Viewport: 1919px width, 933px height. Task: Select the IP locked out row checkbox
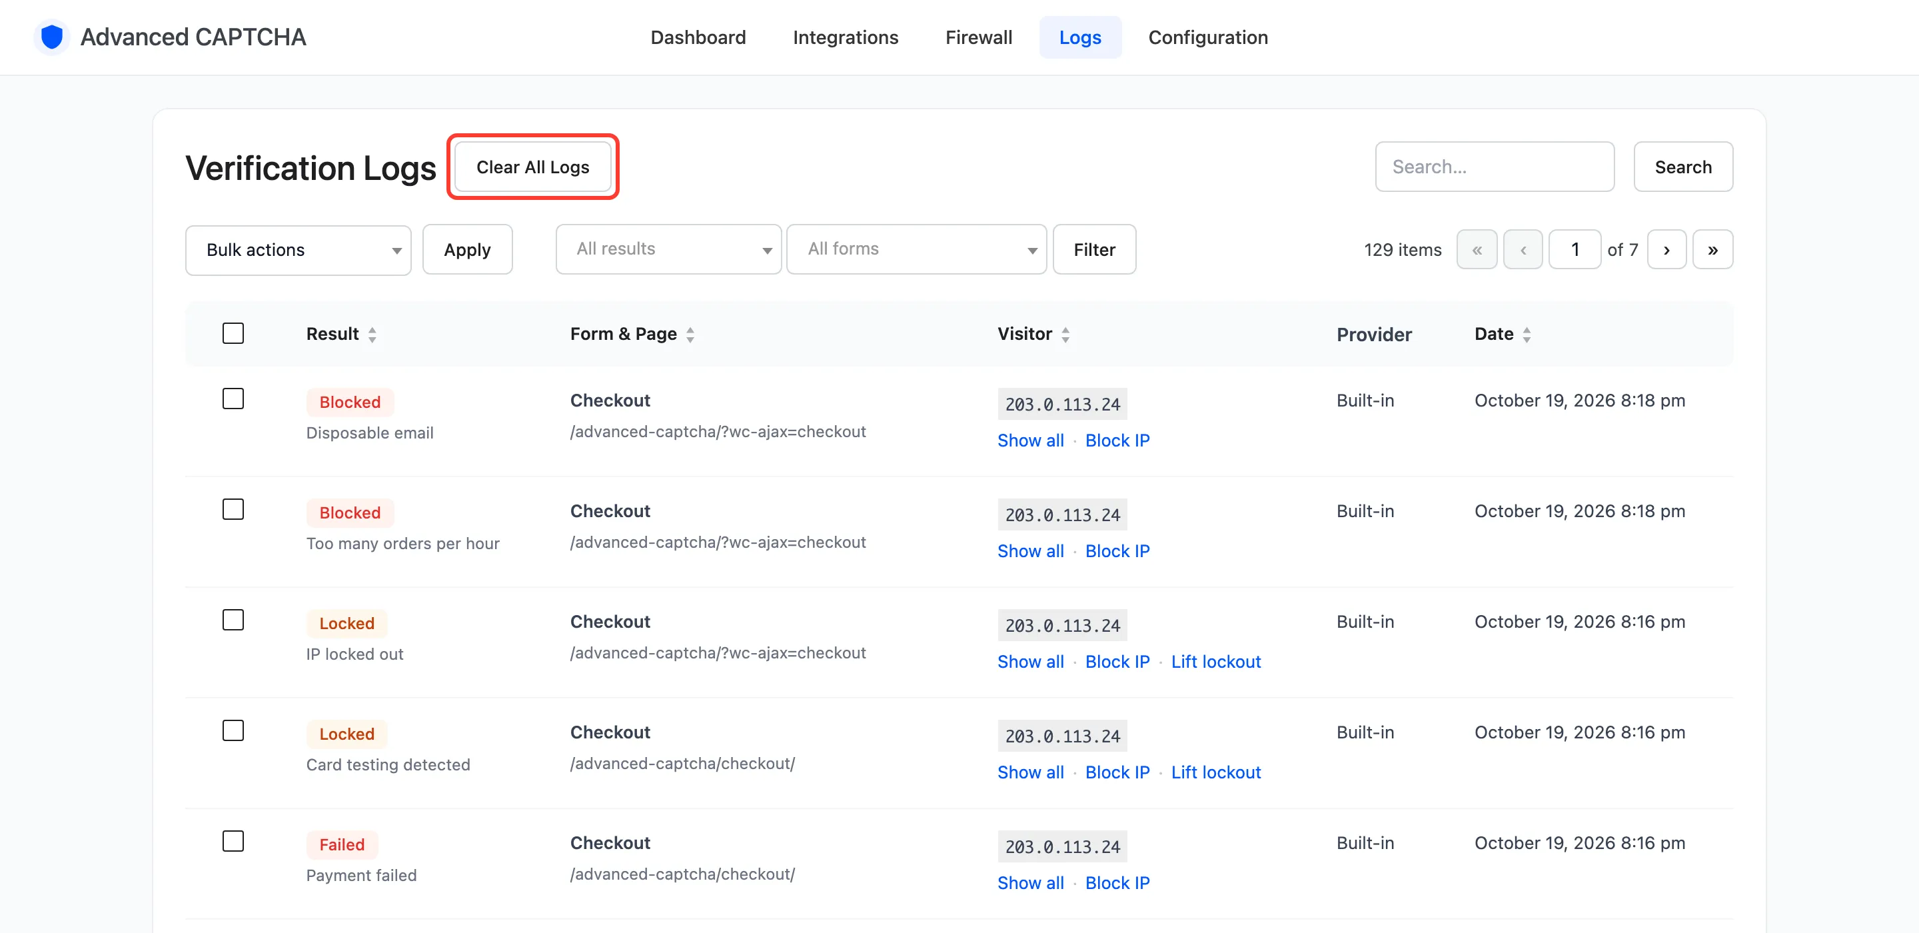pyautogui.click(x=233, y=620)
